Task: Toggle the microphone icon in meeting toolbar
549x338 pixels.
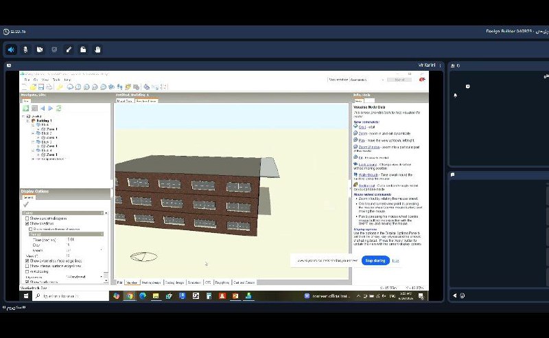Action: 25,49
